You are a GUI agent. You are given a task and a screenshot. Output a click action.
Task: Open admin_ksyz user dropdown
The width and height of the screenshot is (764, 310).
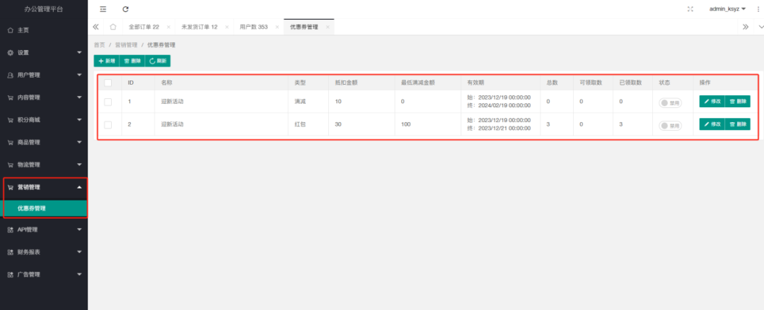point(727,9)
